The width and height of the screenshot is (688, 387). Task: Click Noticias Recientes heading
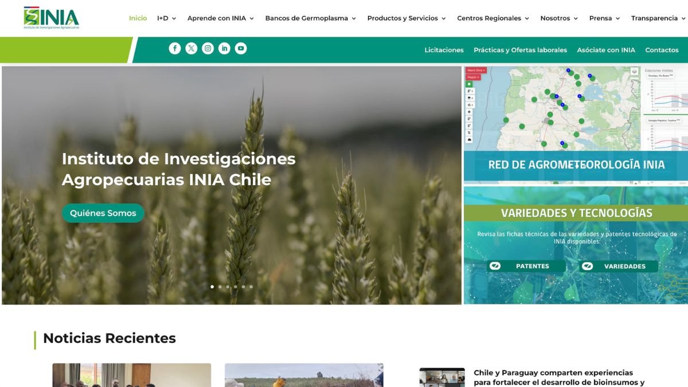[x=110, y=338]
